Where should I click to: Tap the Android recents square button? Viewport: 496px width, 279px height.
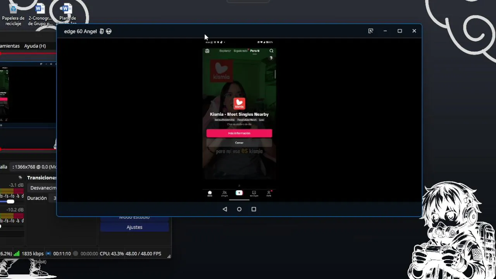[254, 209]
